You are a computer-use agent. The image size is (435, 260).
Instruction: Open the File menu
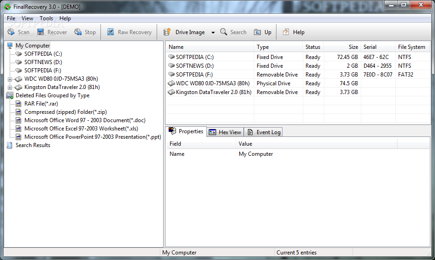coord(11,18)
